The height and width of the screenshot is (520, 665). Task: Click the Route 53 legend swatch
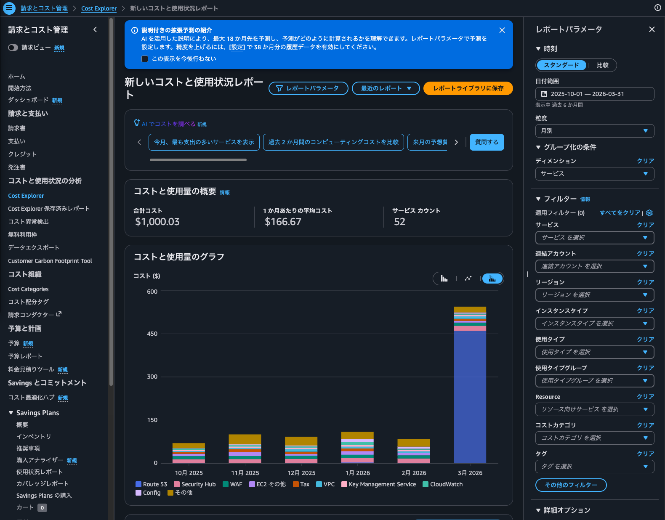click(x=138, y=484)
